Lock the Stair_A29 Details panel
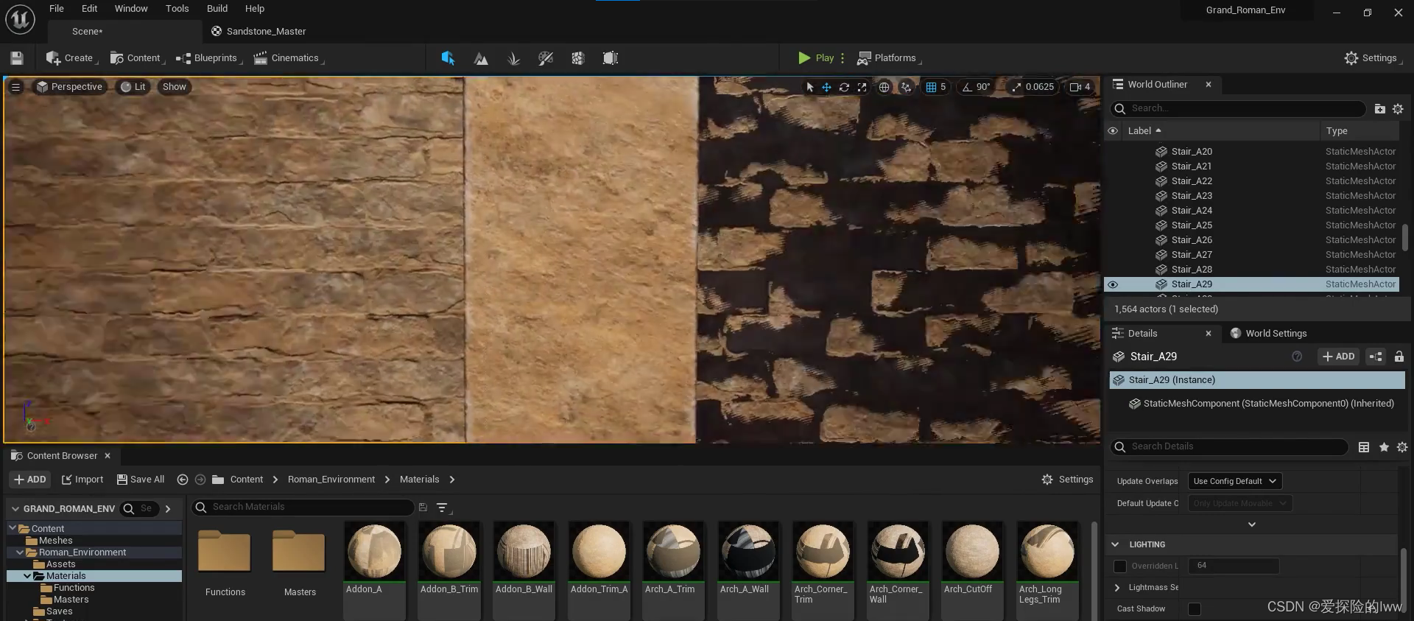Screen dimensions: 1414x621 point(1399,357)
